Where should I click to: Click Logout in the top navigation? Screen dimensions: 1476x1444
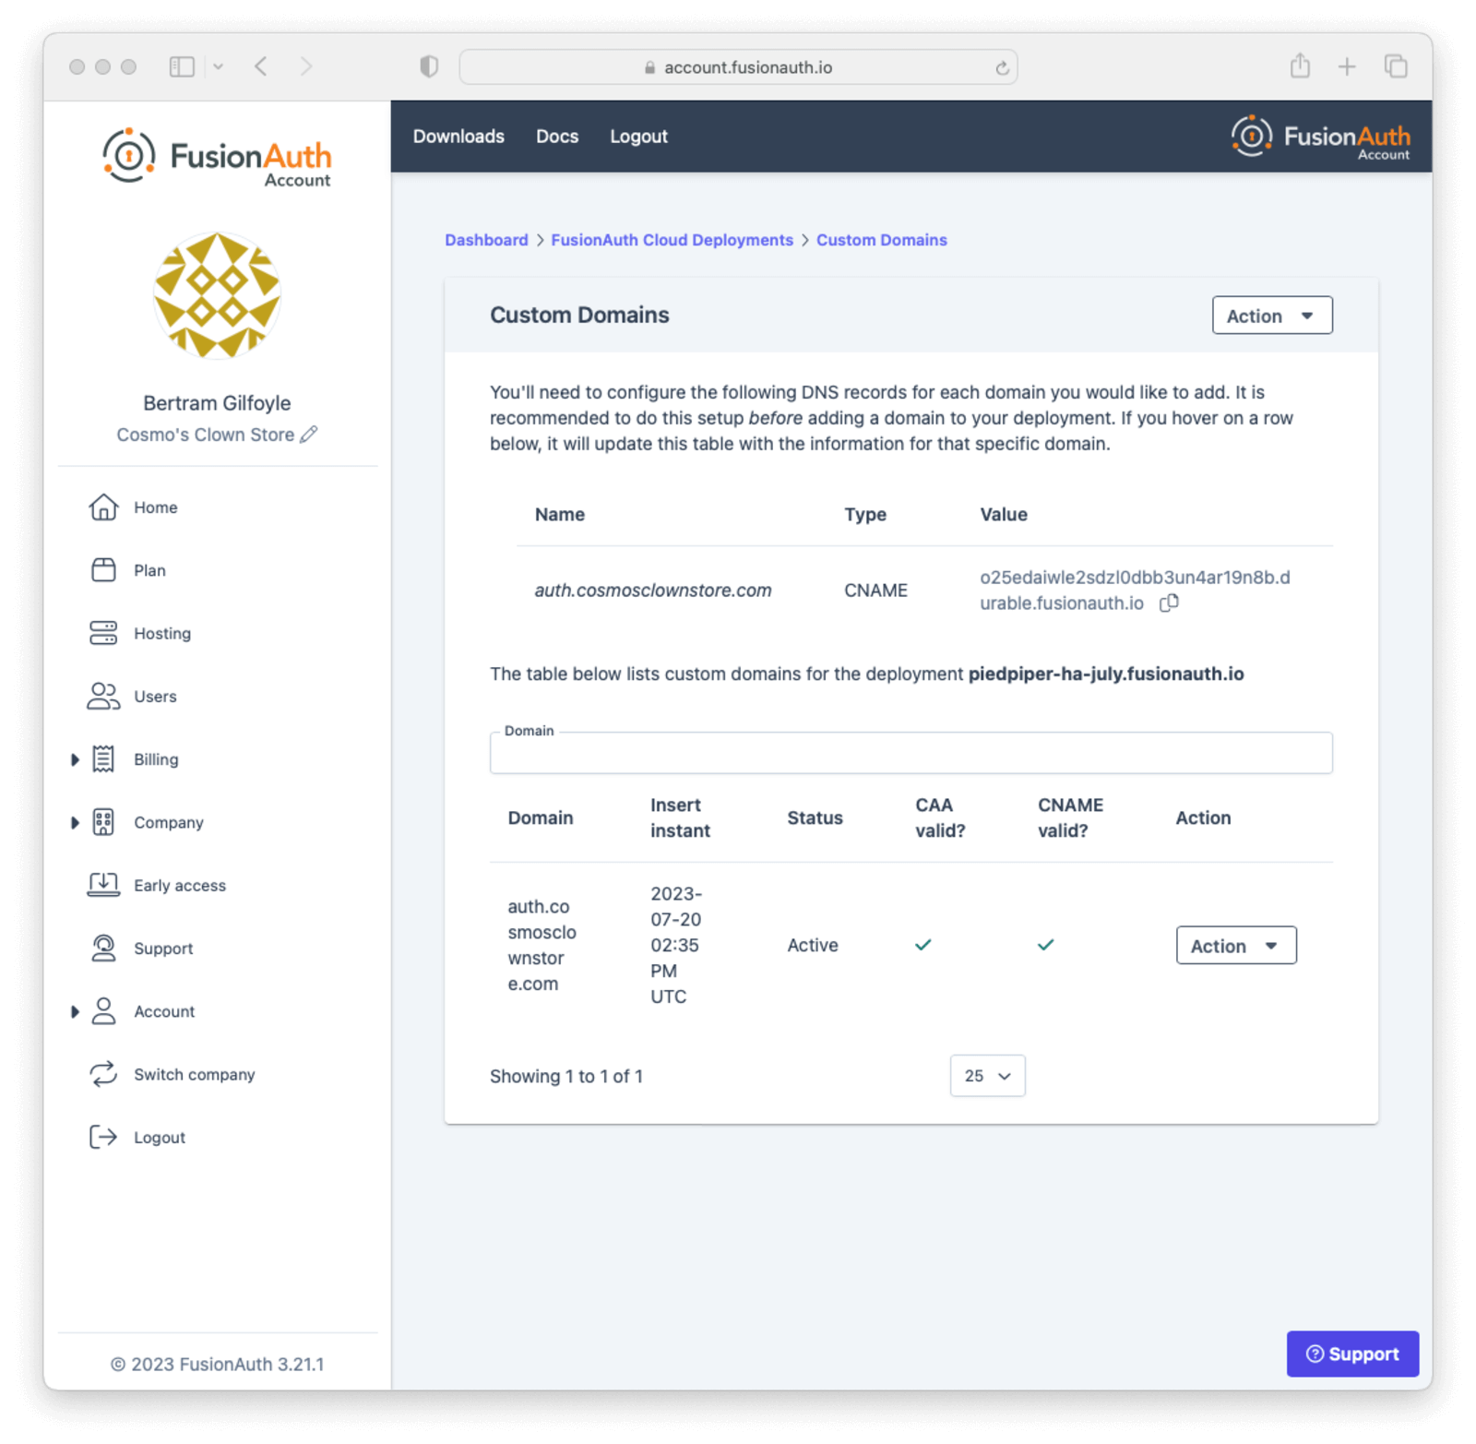(638, 137)
